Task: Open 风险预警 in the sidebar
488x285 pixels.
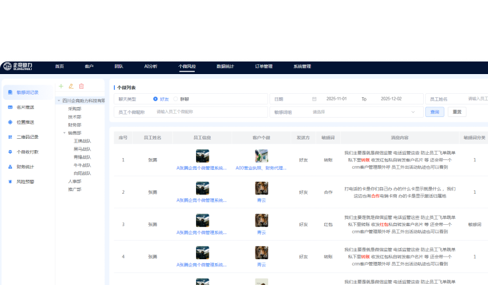Action: tap(25, 181)
